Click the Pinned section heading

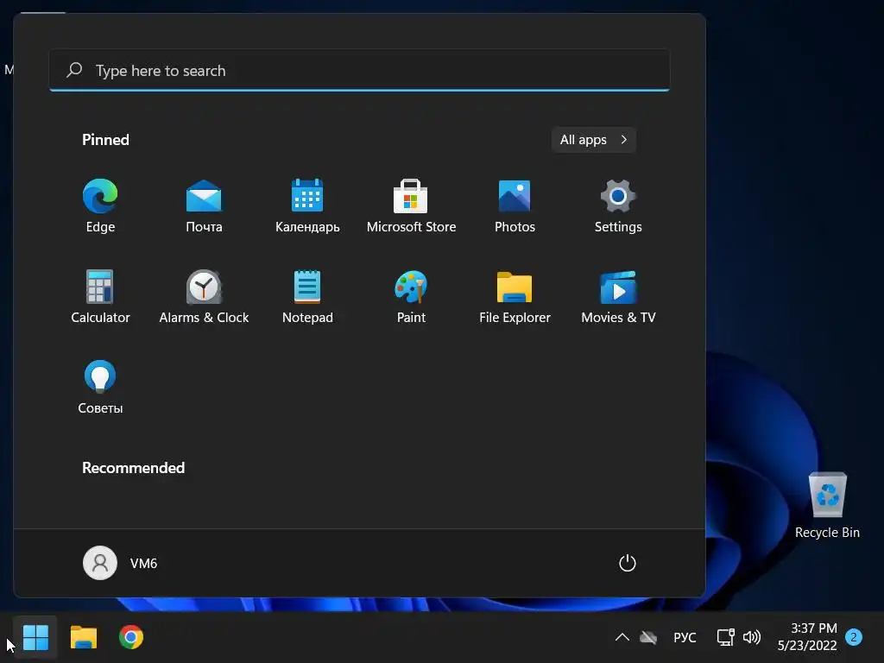(x=105, y=140)
